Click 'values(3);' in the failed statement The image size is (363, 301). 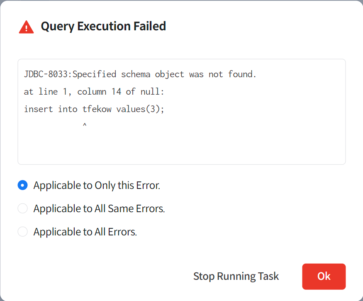click(x=140, y=109)
